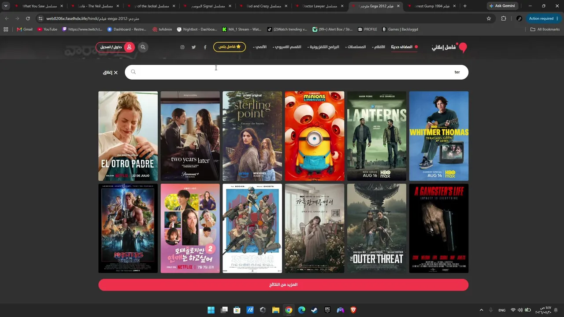Open the Games | Backloggd bookmark

pyautogui.click(x=400, y=29)
